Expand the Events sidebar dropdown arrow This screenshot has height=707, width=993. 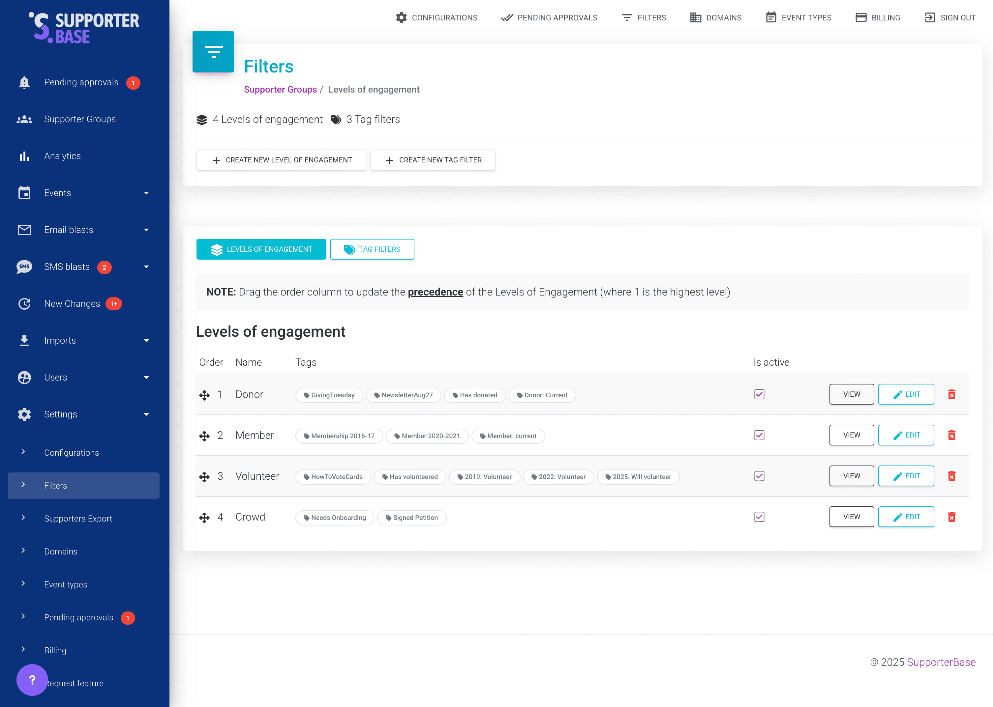(x=146, y=193)
